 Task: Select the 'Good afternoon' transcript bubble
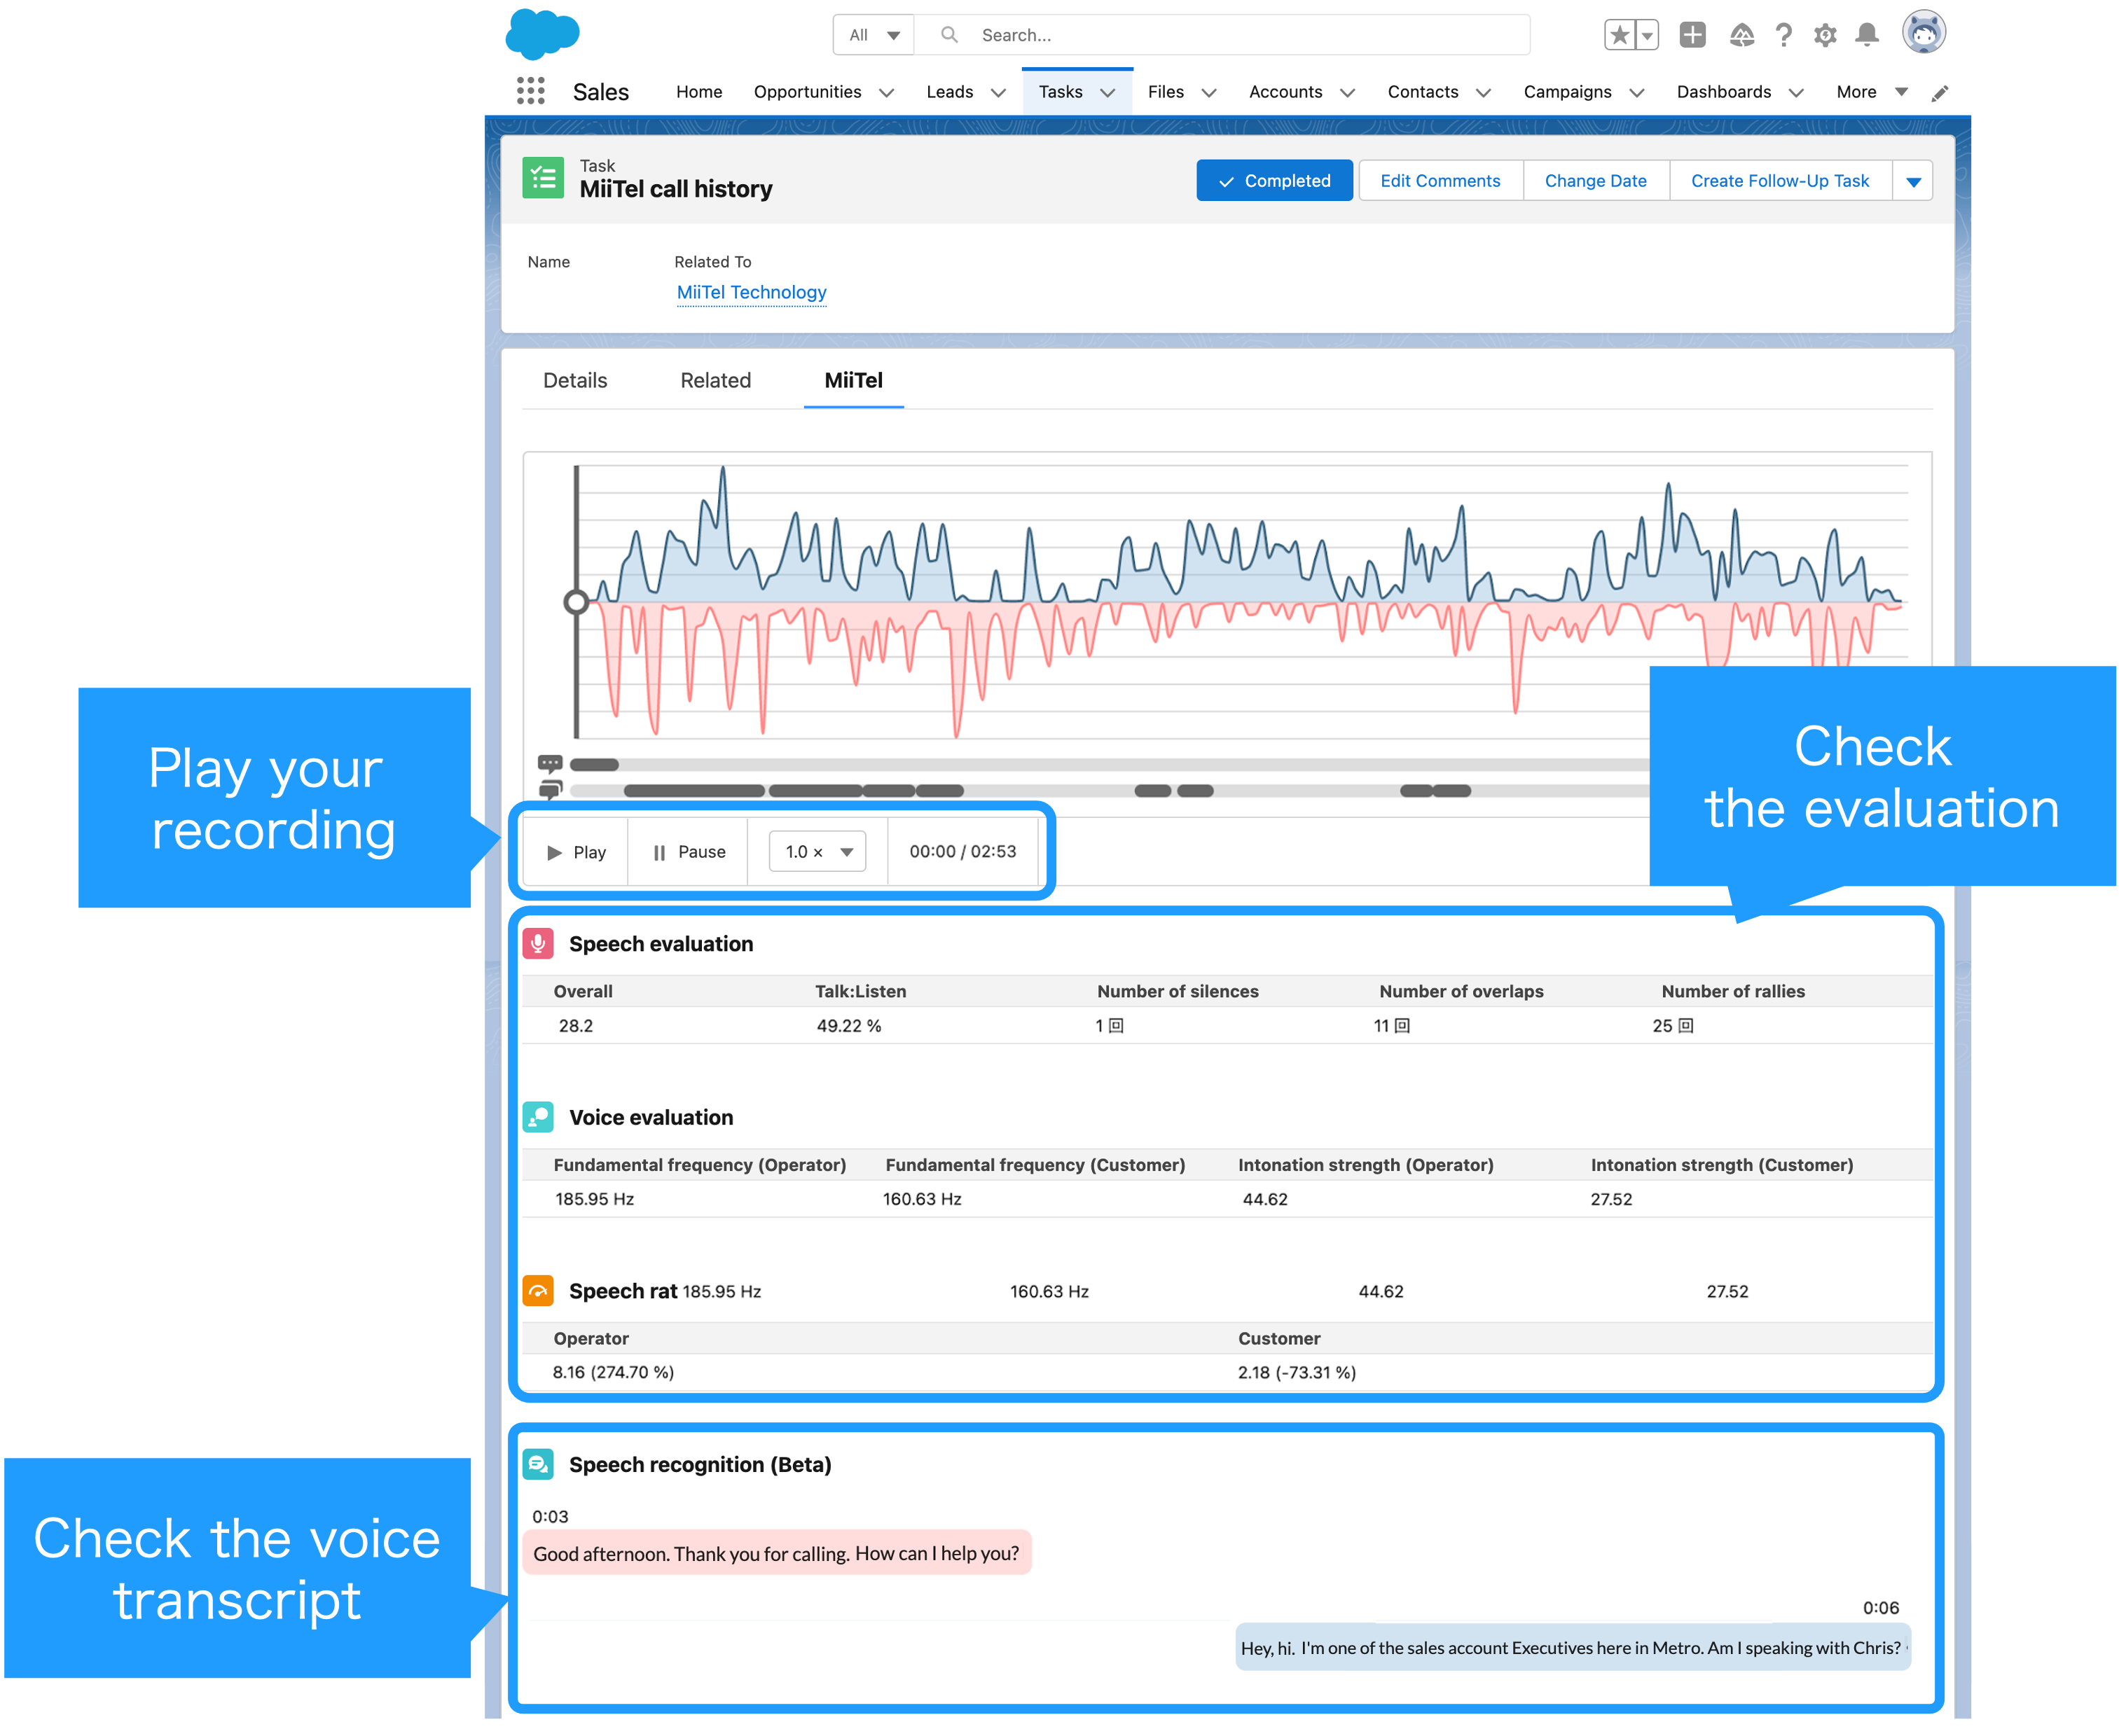(776, 1552)
